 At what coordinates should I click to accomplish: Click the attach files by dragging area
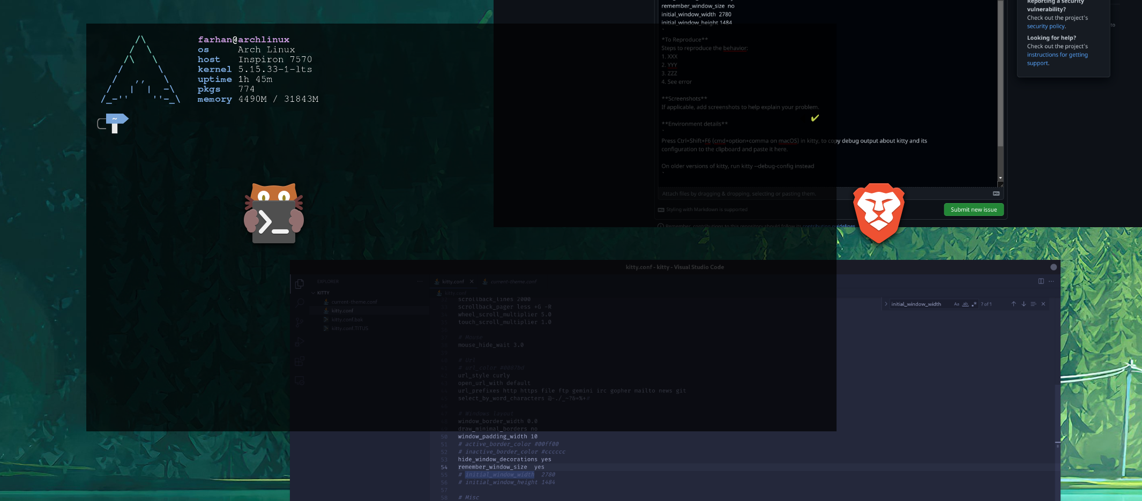830,193
